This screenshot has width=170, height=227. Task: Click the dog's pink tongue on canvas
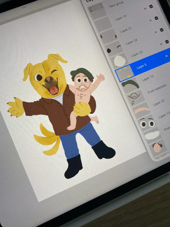(x=54, y=90)
